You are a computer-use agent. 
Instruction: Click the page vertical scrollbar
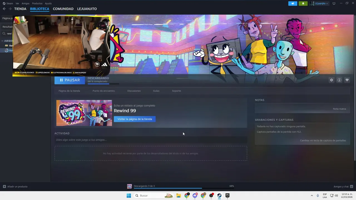click(x=355, y=87)
